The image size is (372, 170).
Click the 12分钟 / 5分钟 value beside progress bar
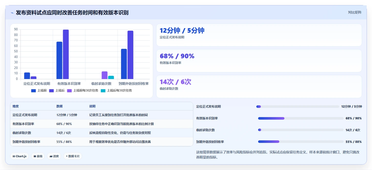[x=352, y=107]
